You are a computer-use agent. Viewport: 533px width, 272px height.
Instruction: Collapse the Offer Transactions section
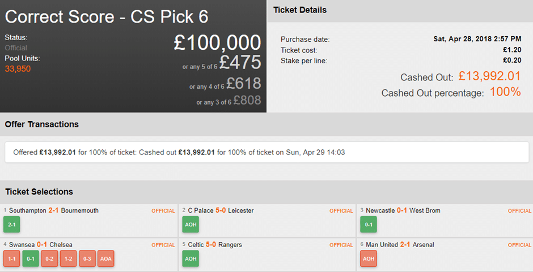(42, 124)
